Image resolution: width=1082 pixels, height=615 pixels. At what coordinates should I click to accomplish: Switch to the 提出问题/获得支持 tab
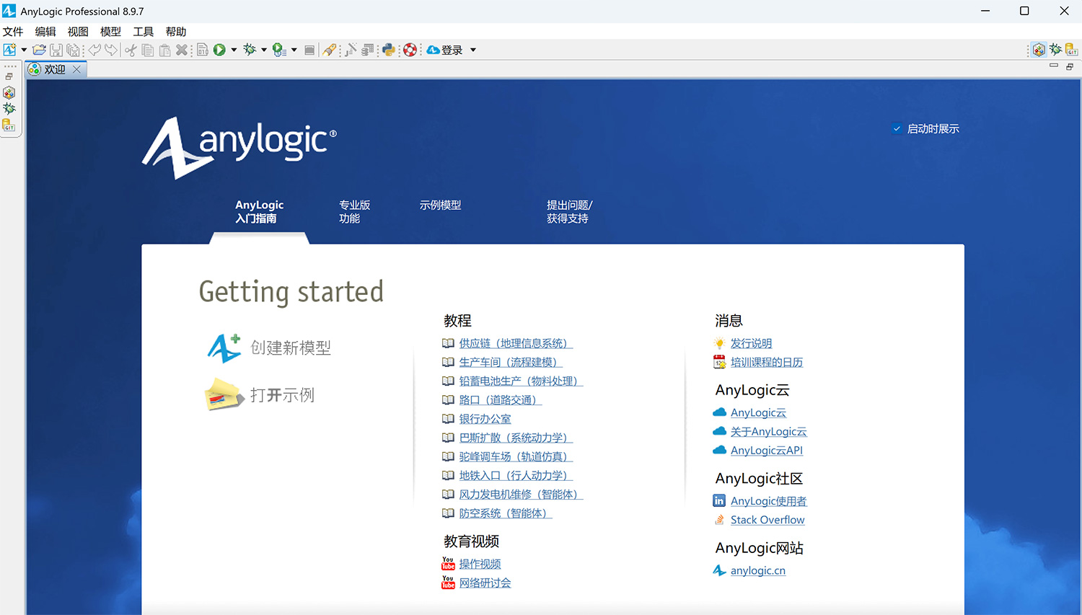[x=569, y=211]
